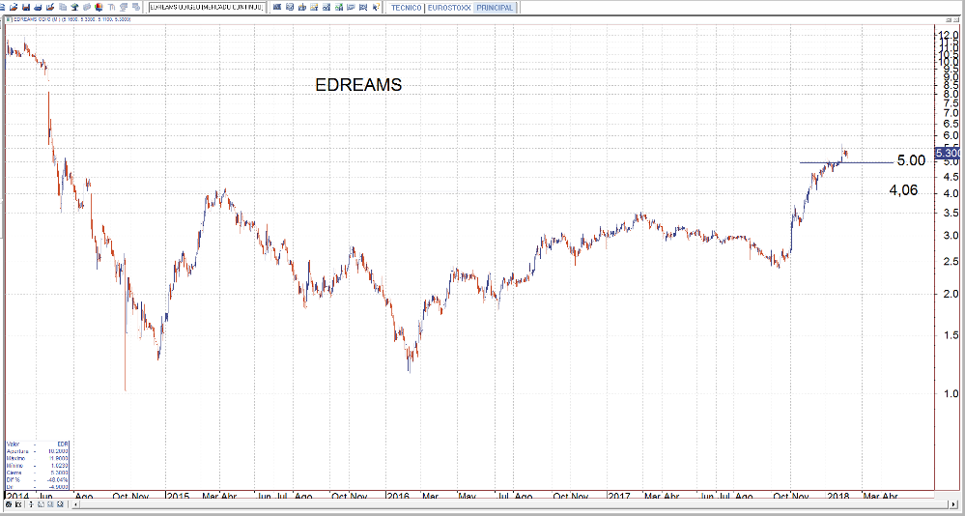Select the blue 5.00 horizontal resistance line
Screen dimensions: 965x516
[845, 162]
